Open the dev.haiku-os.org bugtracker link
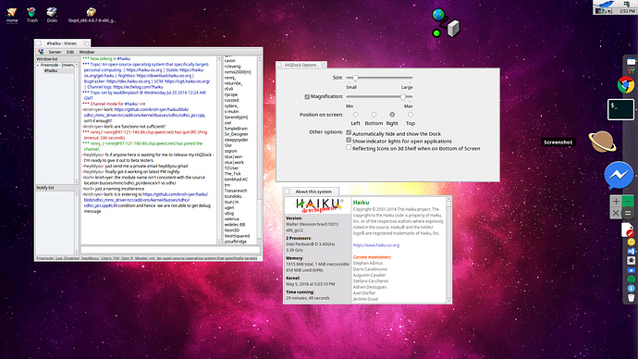Image resolution: width=638 pixels, height=359 pixels. click(x=129, y=81)
